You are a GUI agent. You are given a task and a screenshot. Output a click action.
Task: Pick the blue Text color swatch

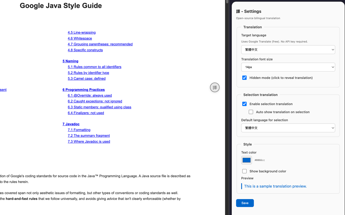click(246, 160)
